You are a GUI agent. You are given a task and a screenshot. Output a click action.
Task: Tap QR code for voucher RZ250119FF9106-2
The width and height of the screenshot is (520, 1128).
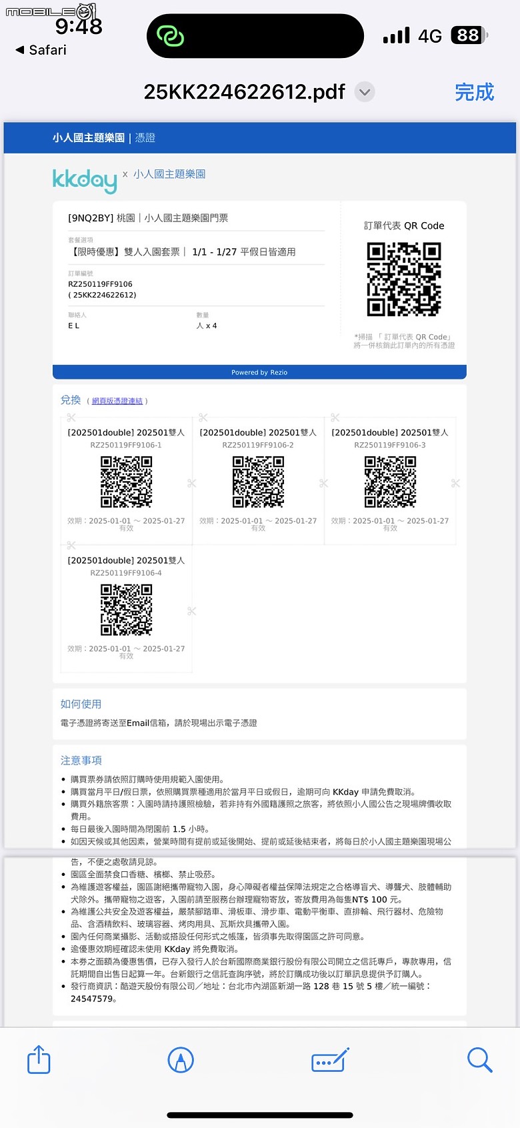coord(258,482)
